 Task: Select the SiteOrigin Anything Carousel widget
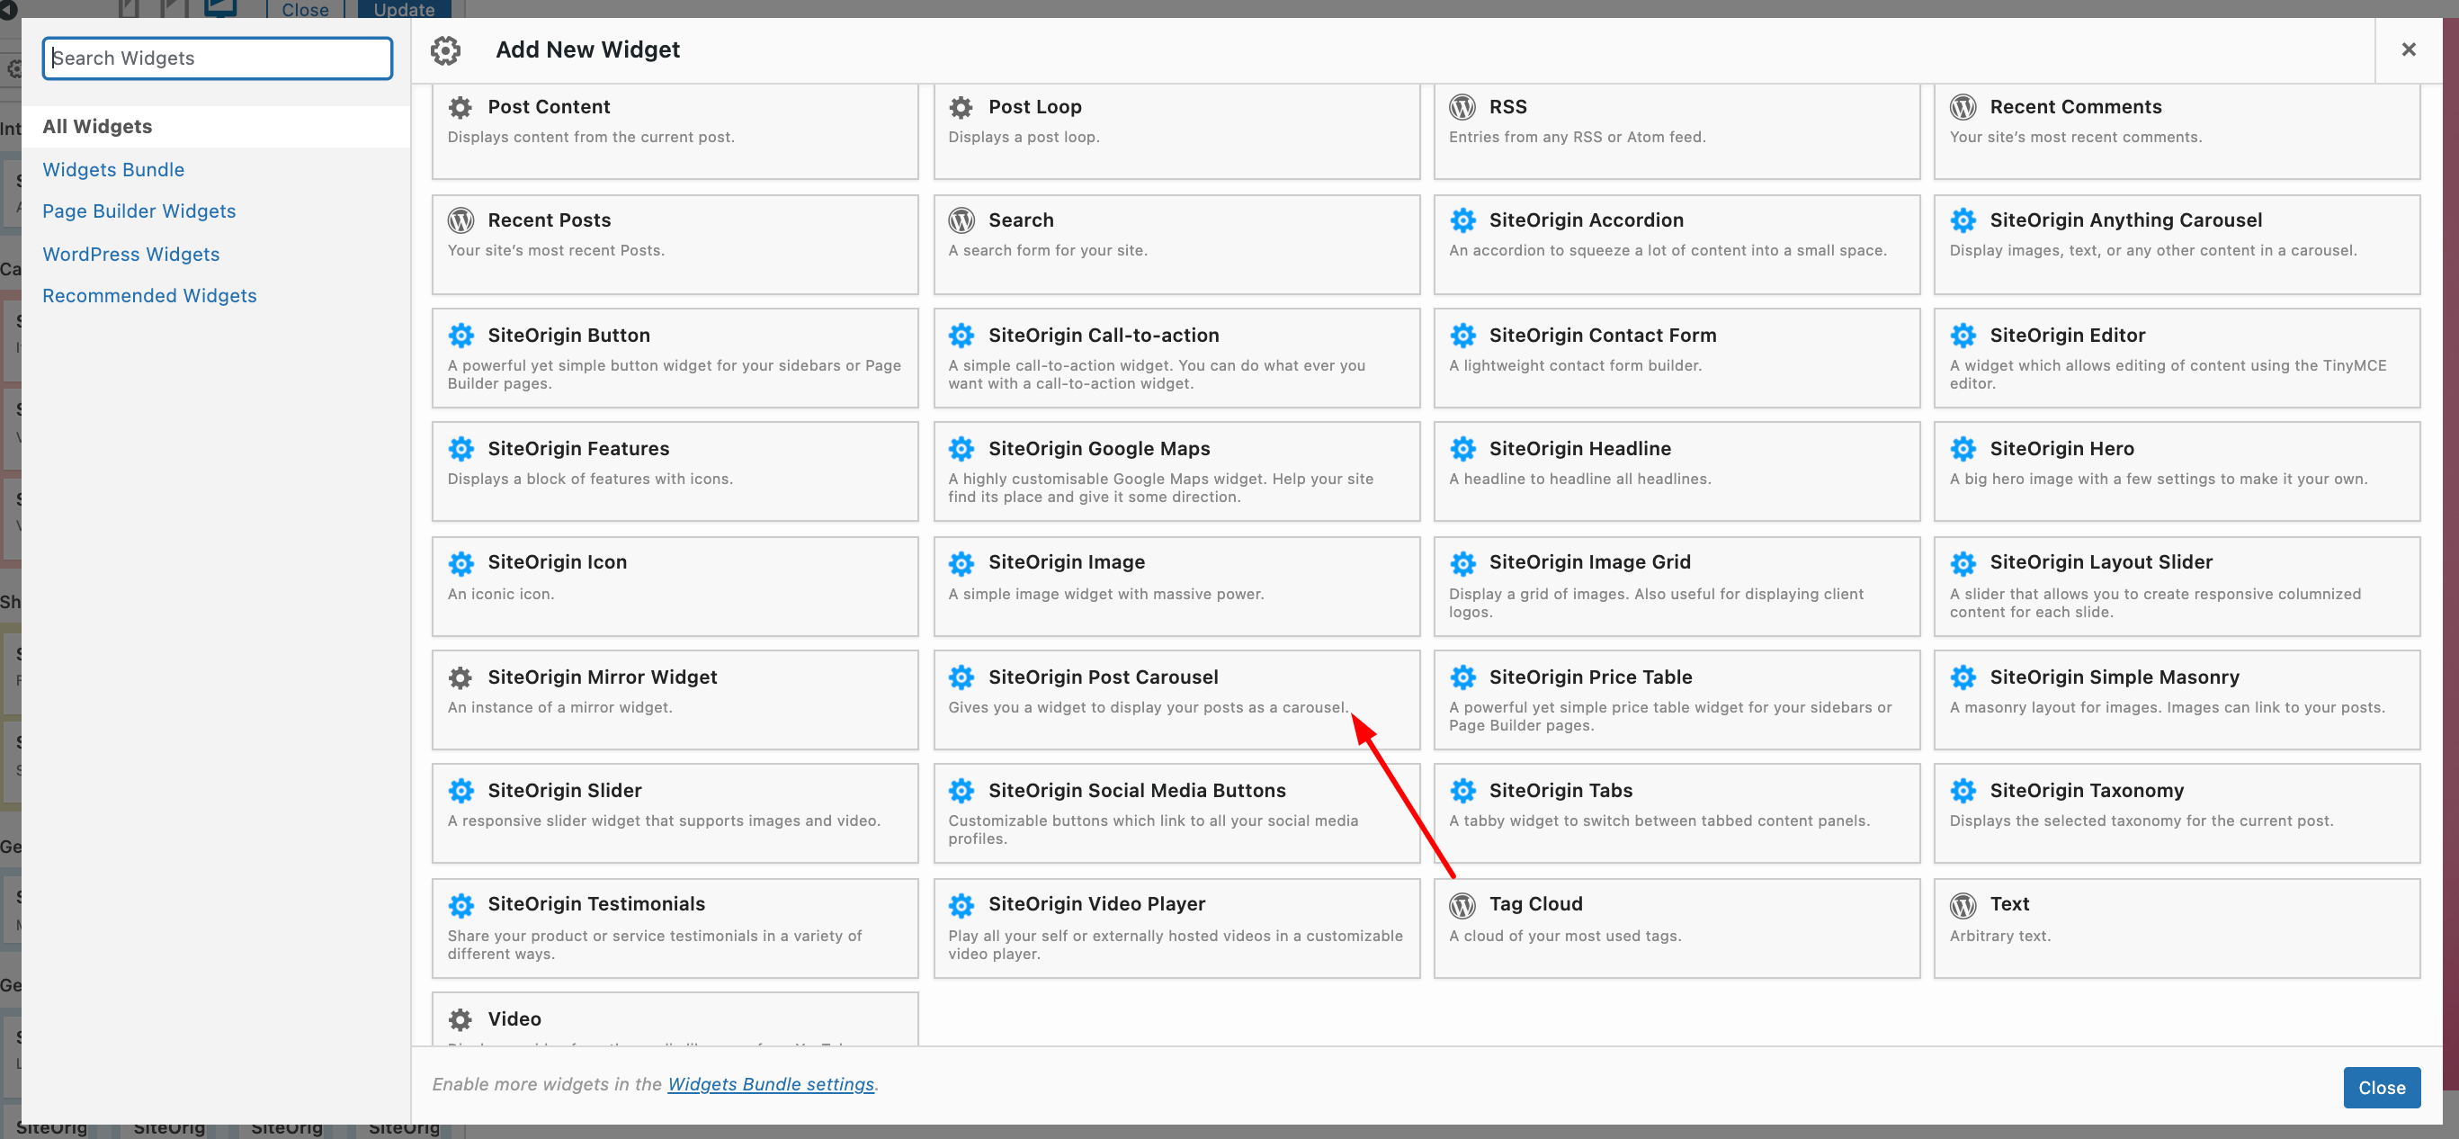click(2177, 245)
